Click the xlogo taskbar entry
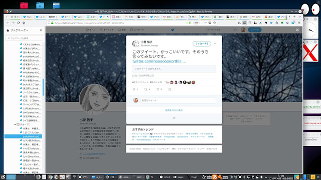Screen dimensions: 321x180 click(x=192, y=177)
